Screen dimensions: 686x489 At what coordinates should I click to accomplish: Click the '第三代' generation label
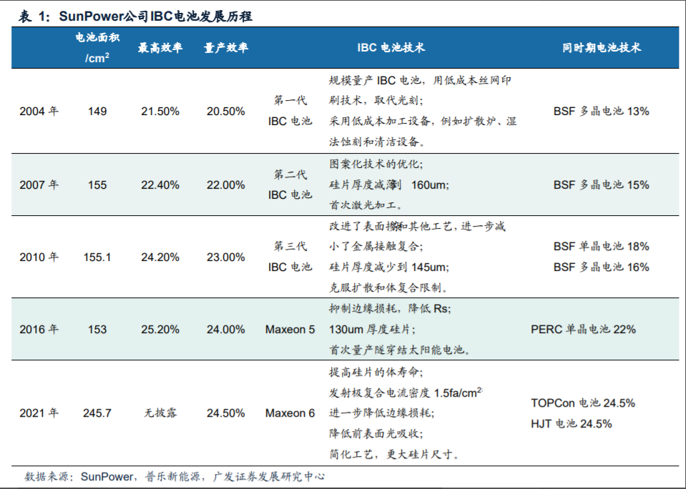pos(290,246)
